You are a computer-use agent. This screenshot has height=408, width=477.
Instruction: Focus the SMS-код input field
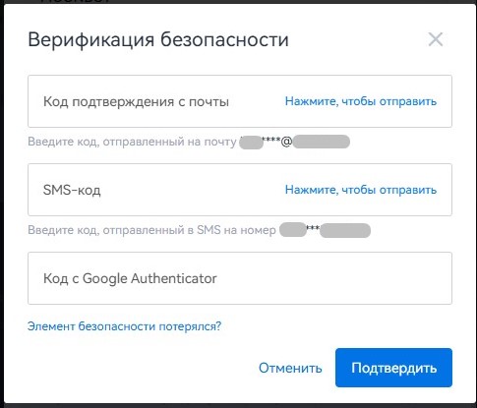pos(154,190)
